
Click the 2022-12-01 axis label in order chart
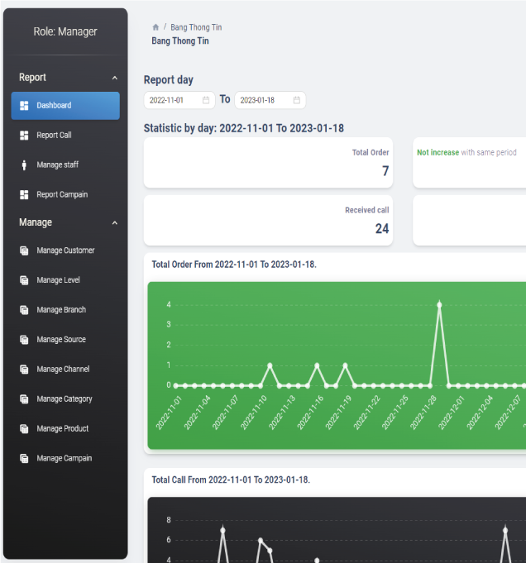coord(452,413)
